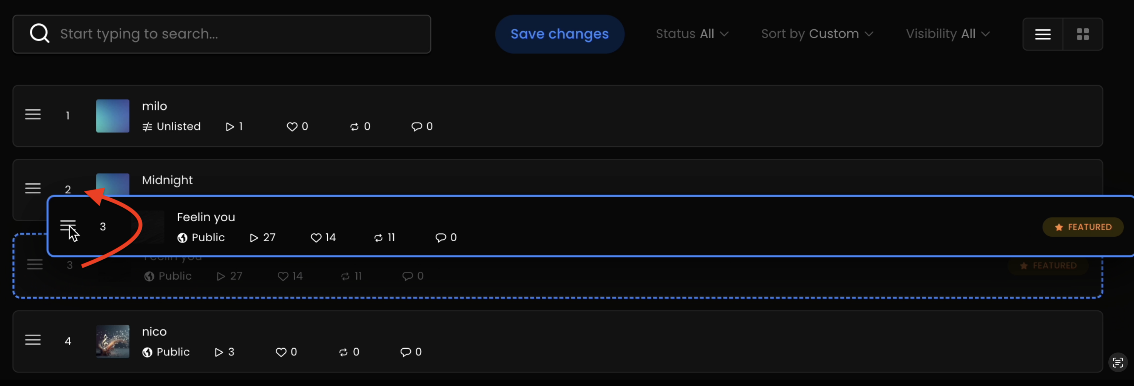1134x386 pixels.
Task: Click the Save changes button
Action: click(x=559, y=34)
